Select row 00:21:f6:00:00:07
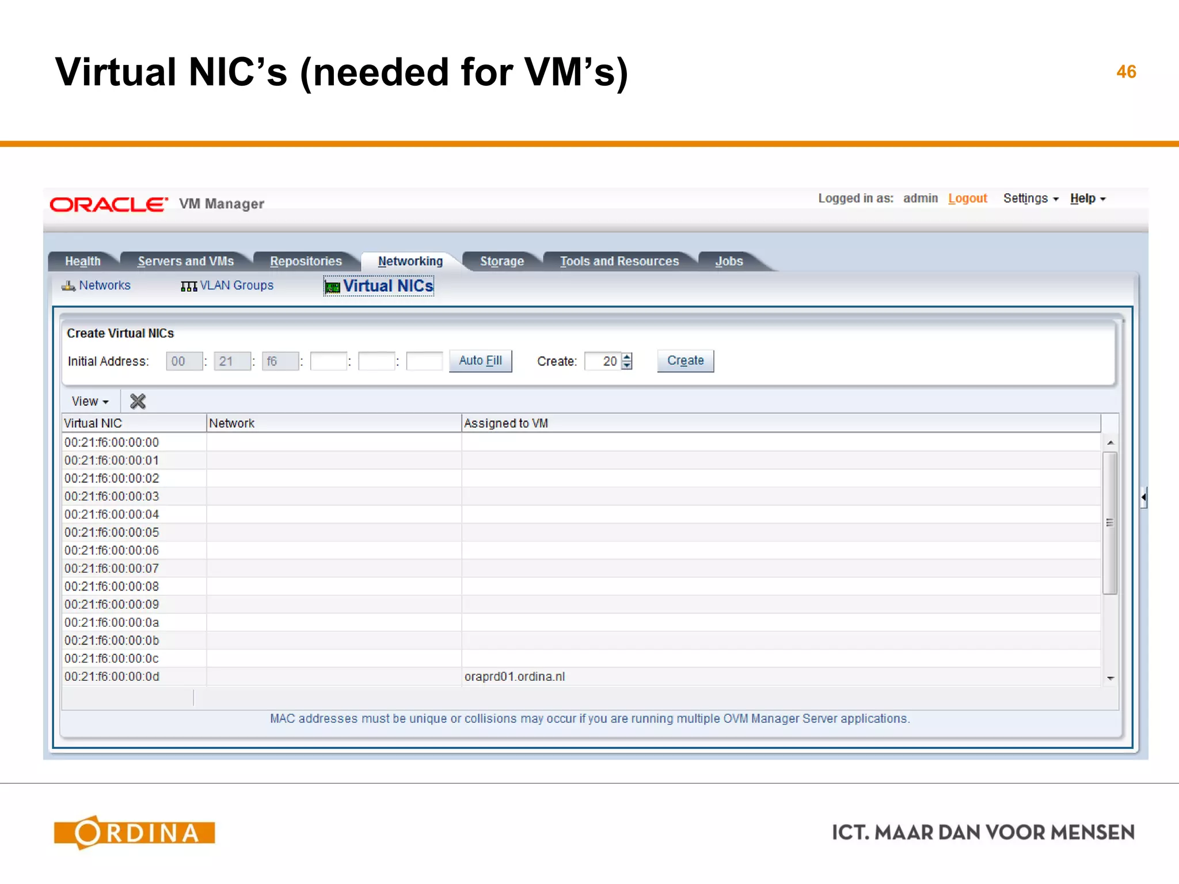The width and height of the screenshot is (1179, 884). tap(581, 569)
